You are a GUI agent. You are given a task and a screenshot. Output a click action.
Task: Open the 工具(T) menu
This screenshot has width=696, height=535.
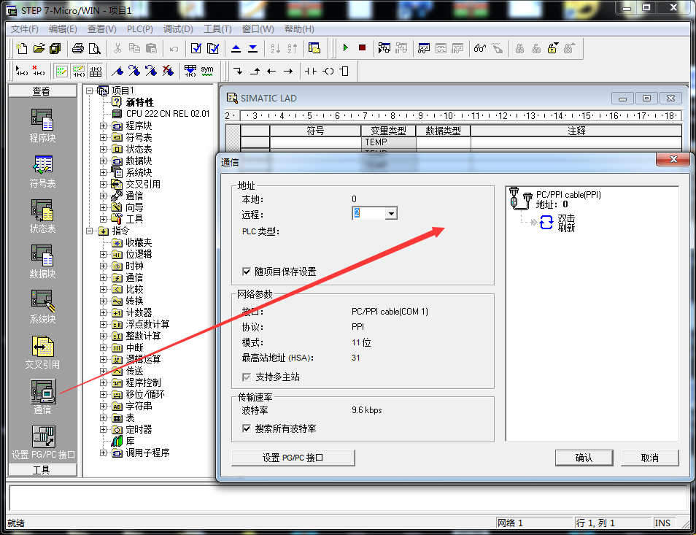[x=218, y=28]
